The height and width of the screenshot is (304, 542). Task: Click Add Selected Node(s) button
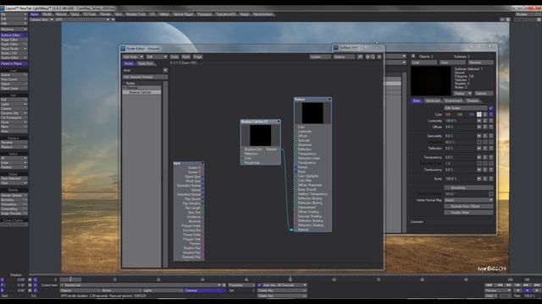click(145, 77)
